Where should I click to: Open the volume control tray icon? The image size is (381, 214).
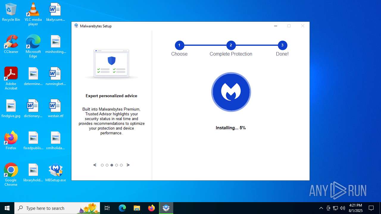click(343, 208)
